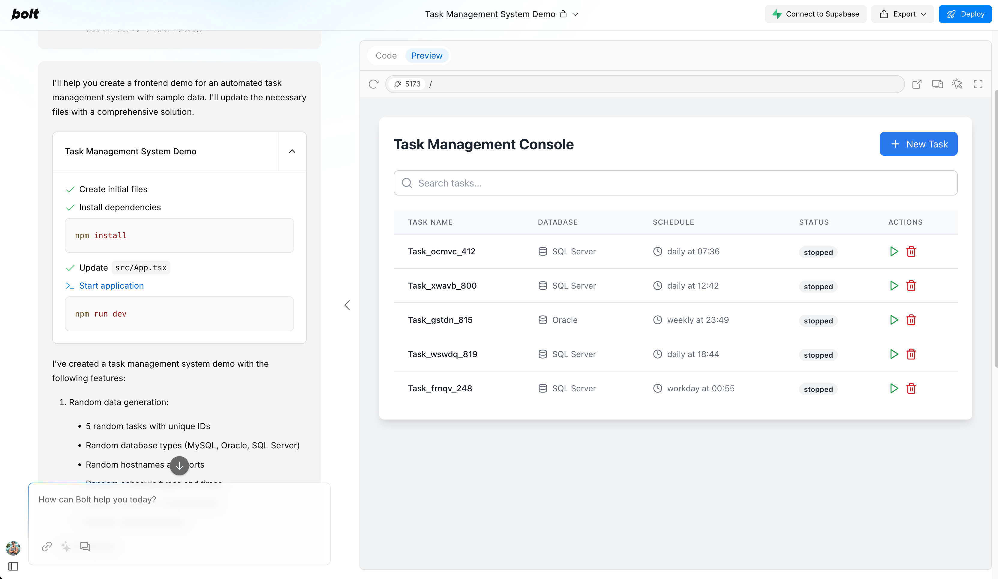Toggle the sidebar panel at bottom left
This screenshot has width=998, height=579.
(13, 566)
